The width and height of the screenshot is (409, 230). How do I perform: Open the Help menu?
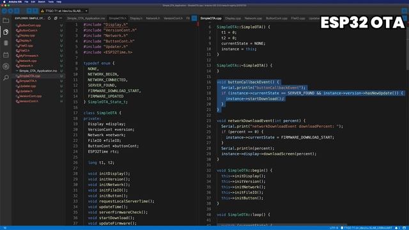pyautogui.click(x=59, y=1)
